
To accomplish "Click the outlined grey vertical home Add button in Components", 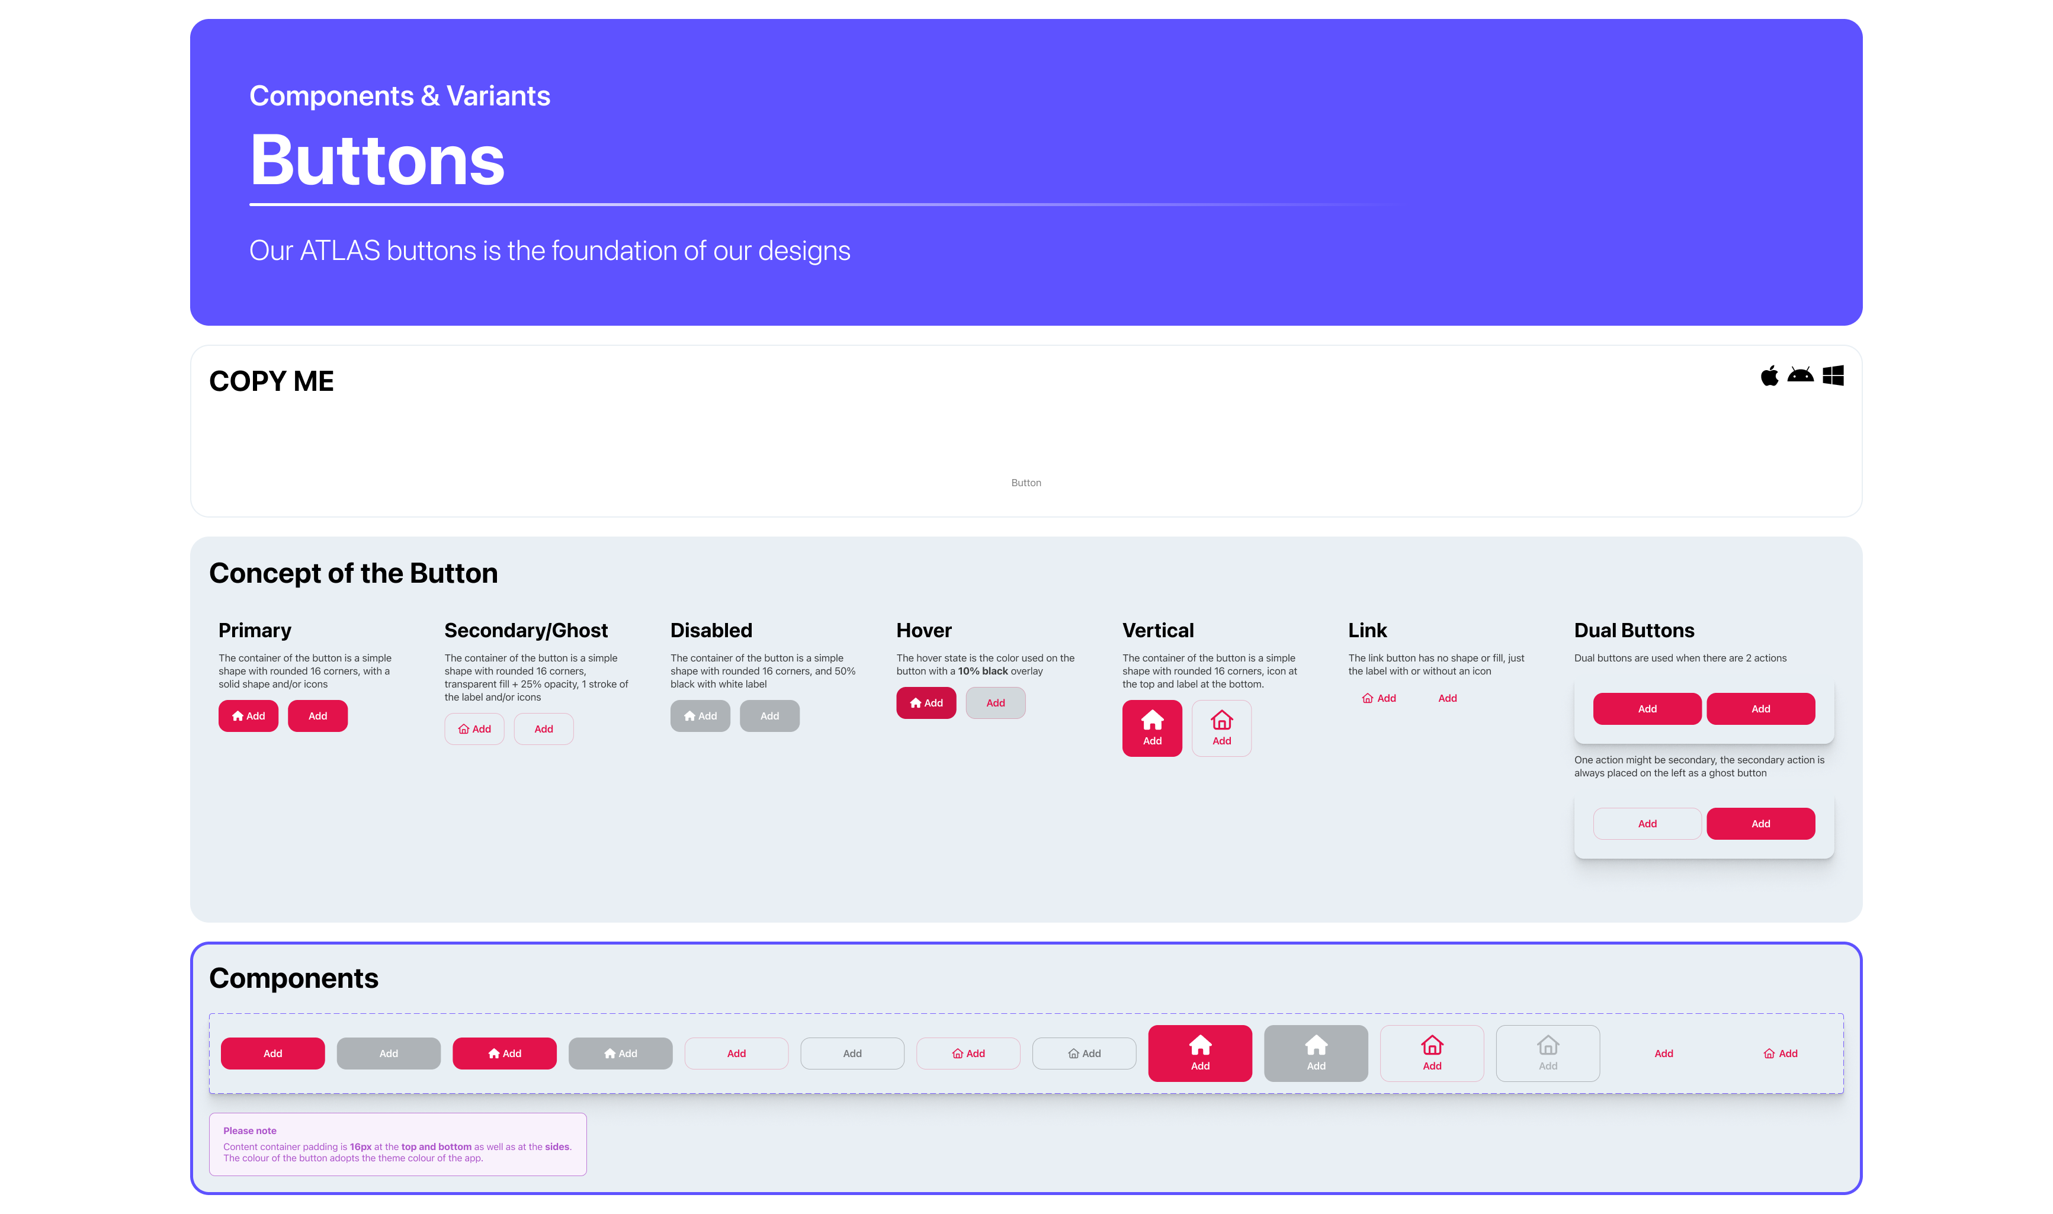I will tap(1547, 1053).
